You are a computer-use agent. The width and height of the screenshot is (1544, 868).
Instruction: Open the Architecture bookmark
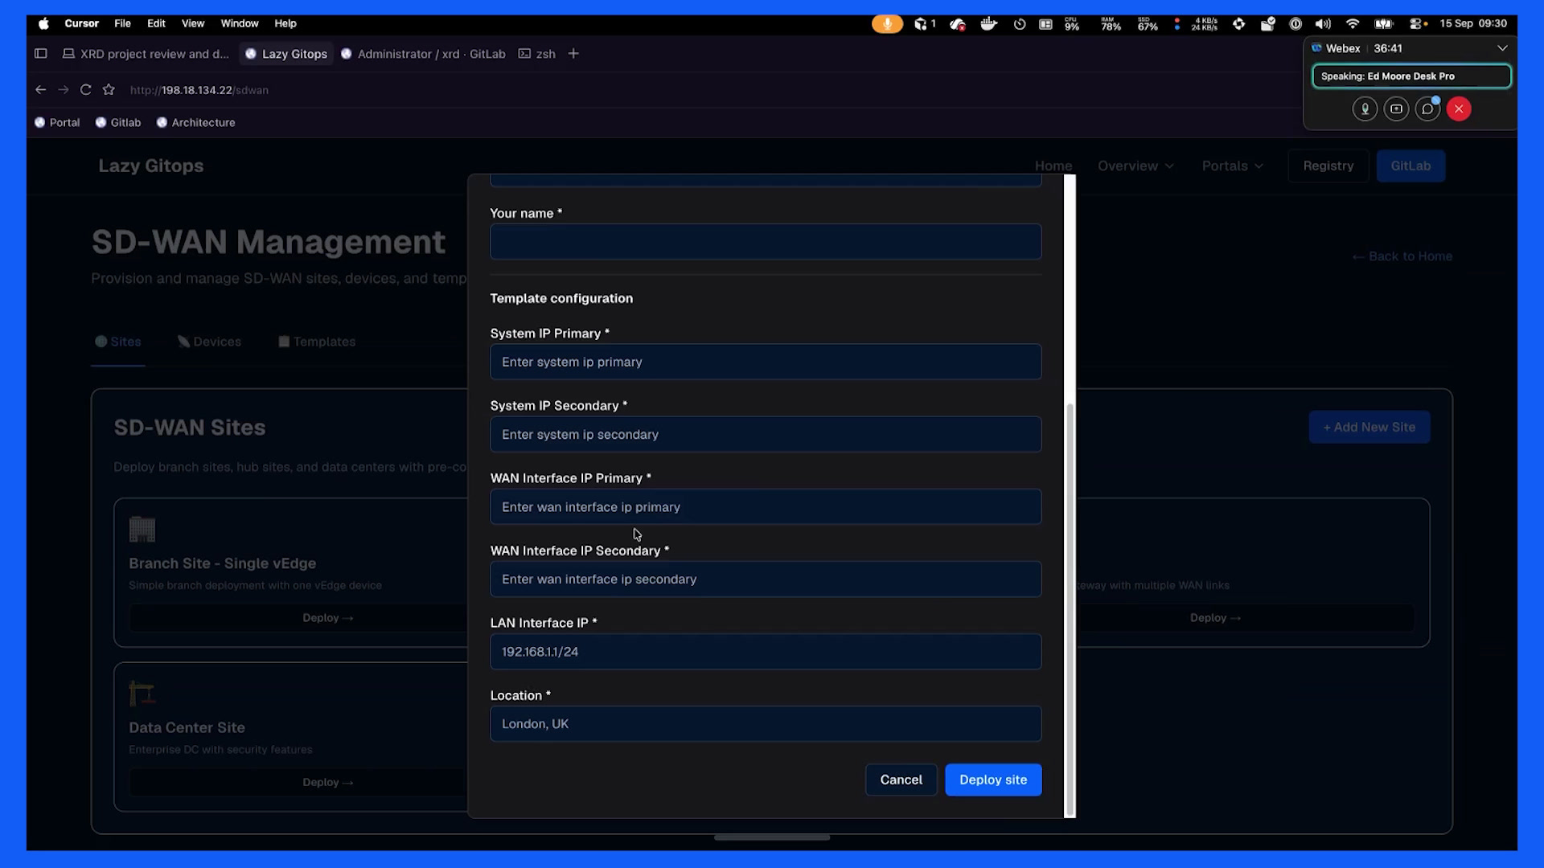[195, 123]
